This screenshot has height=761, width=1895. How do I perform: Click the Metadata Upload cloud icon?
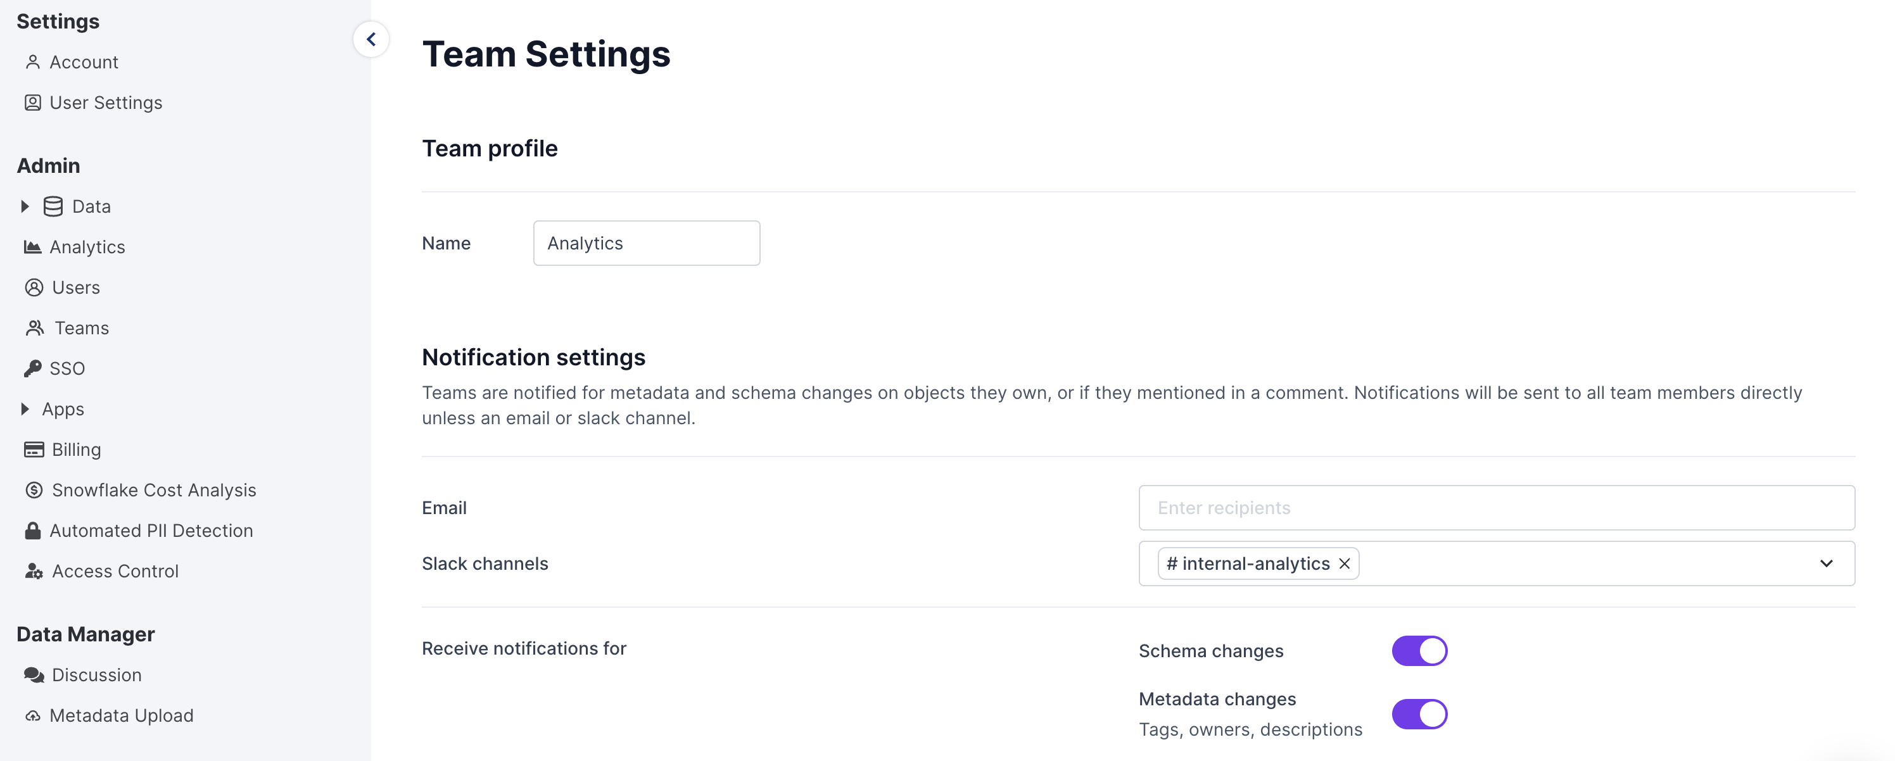pos(32,715)
